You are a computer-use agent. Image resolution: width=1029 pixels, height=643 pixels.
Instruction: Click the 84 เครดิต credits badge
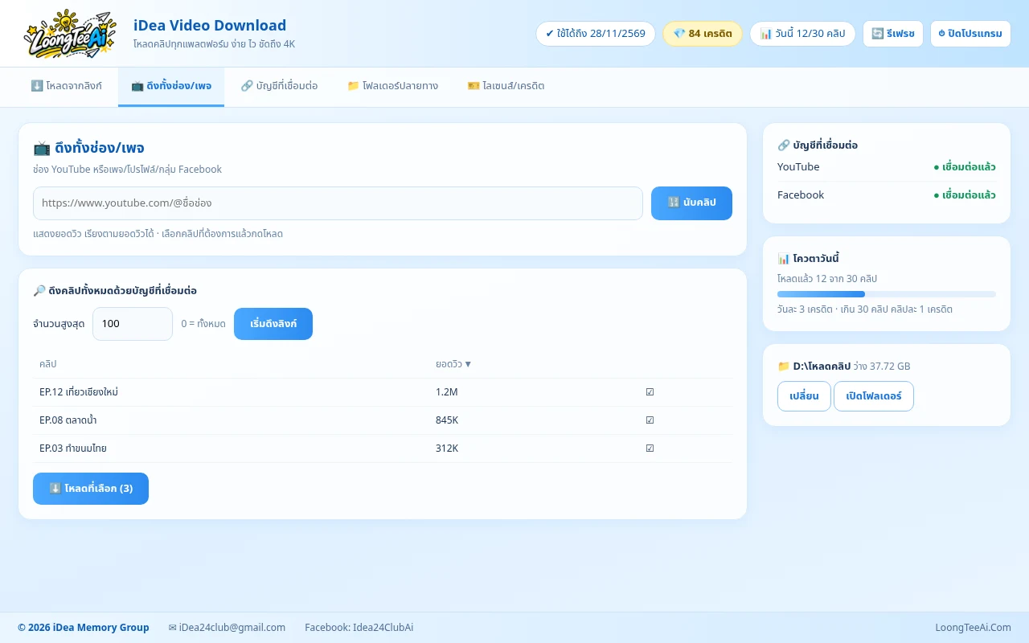703,34
